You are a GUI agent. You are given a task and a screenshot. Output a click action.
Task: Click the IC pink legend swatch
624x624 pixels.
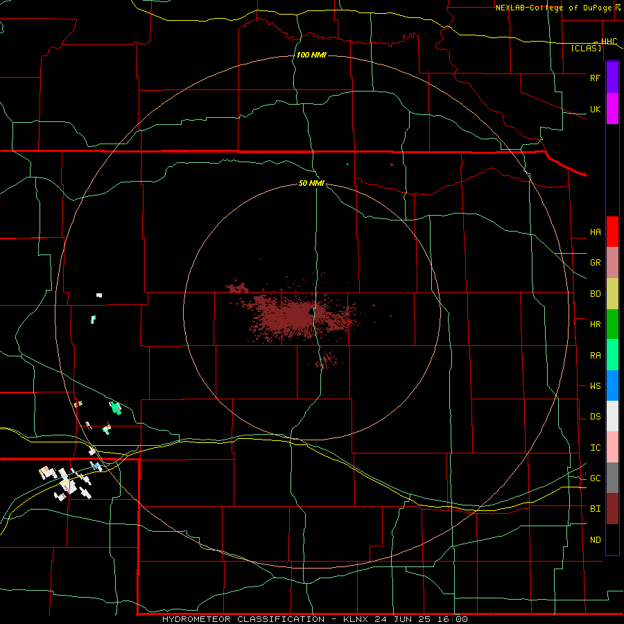click(x=612, y=447)
